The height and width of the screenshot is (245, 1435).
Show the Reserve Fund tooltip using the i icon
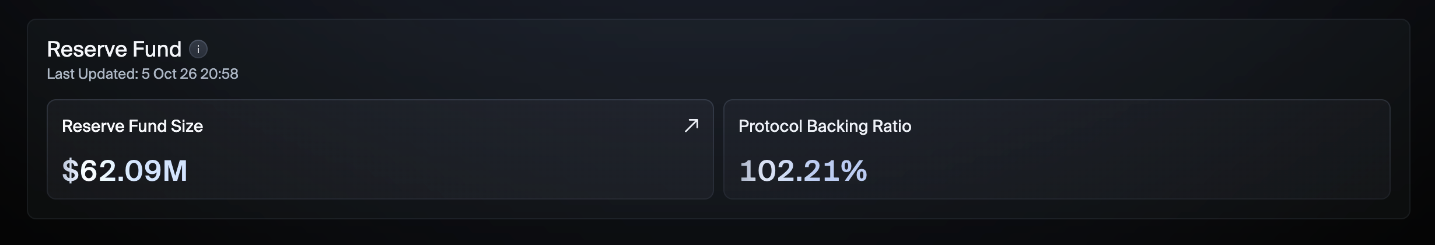(198, 50)
